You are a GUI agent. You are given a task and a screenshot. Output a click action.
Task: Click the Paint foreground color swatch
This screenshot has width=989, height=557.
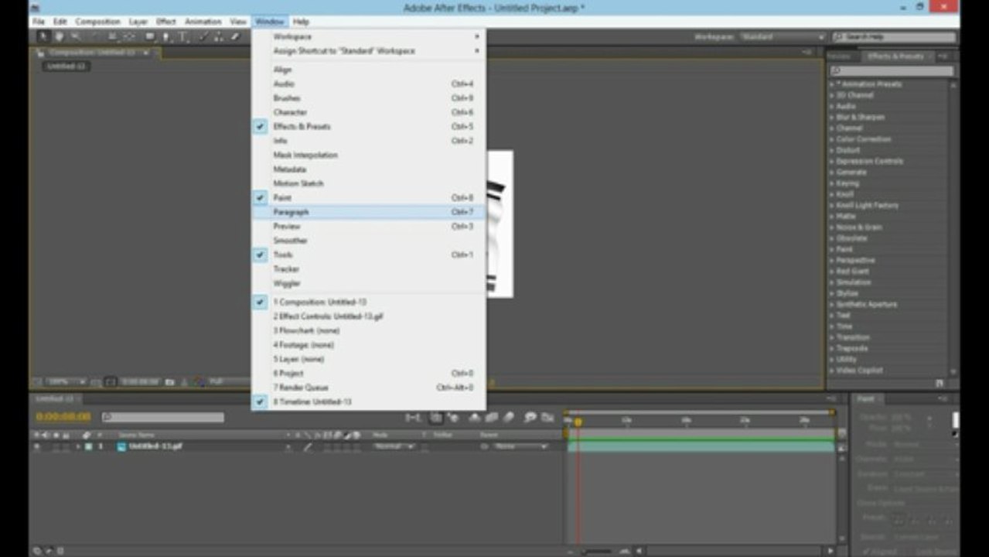pyautogui.click(x=956, y=419)
